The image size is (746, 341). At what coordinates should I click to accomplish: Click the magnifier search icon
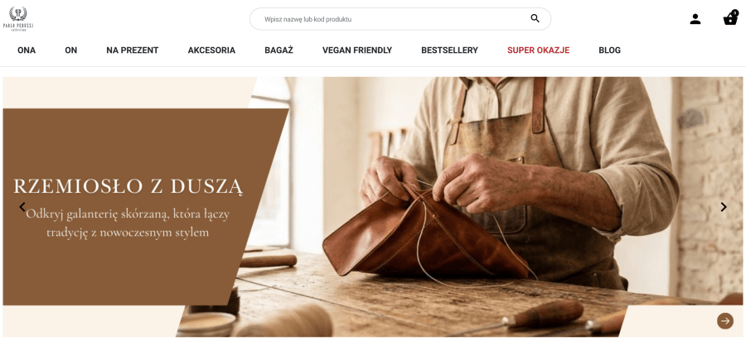(535, 18)
